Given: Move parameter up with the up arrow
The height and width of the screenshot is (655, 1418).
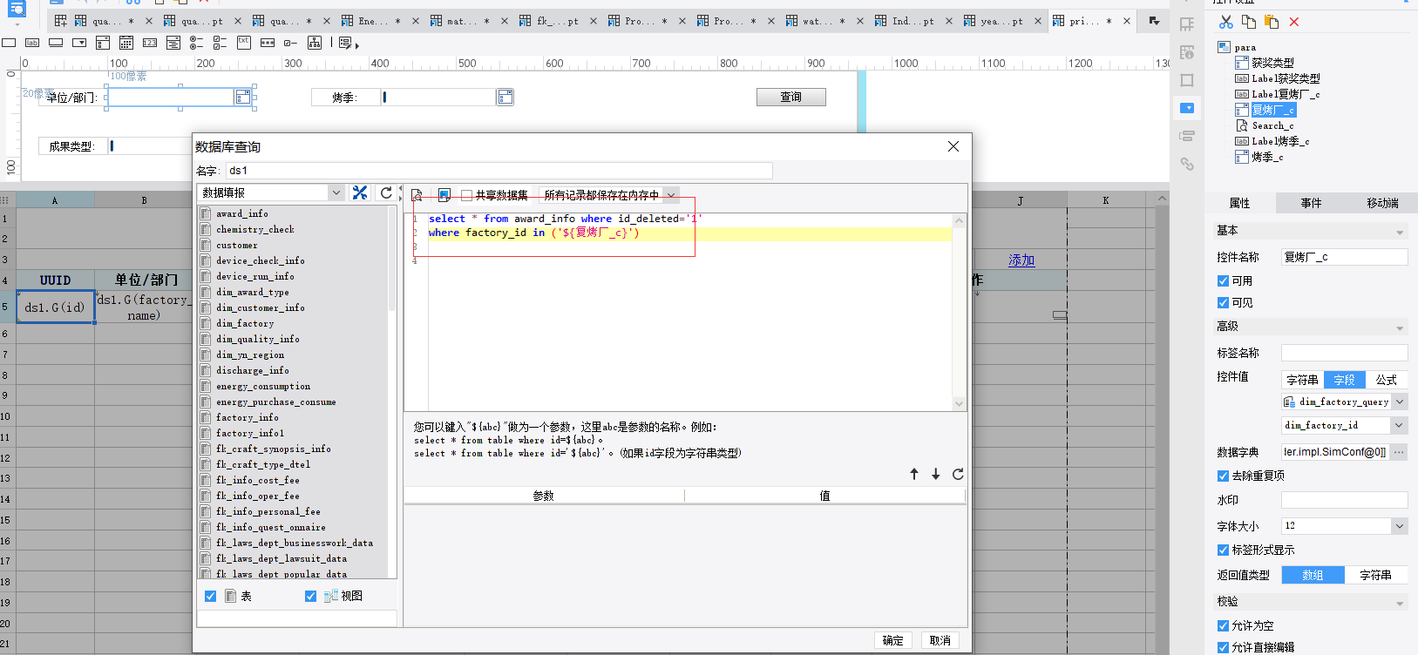Looking at the screenshot, I should pyautogui.click(x=914, y=474).
